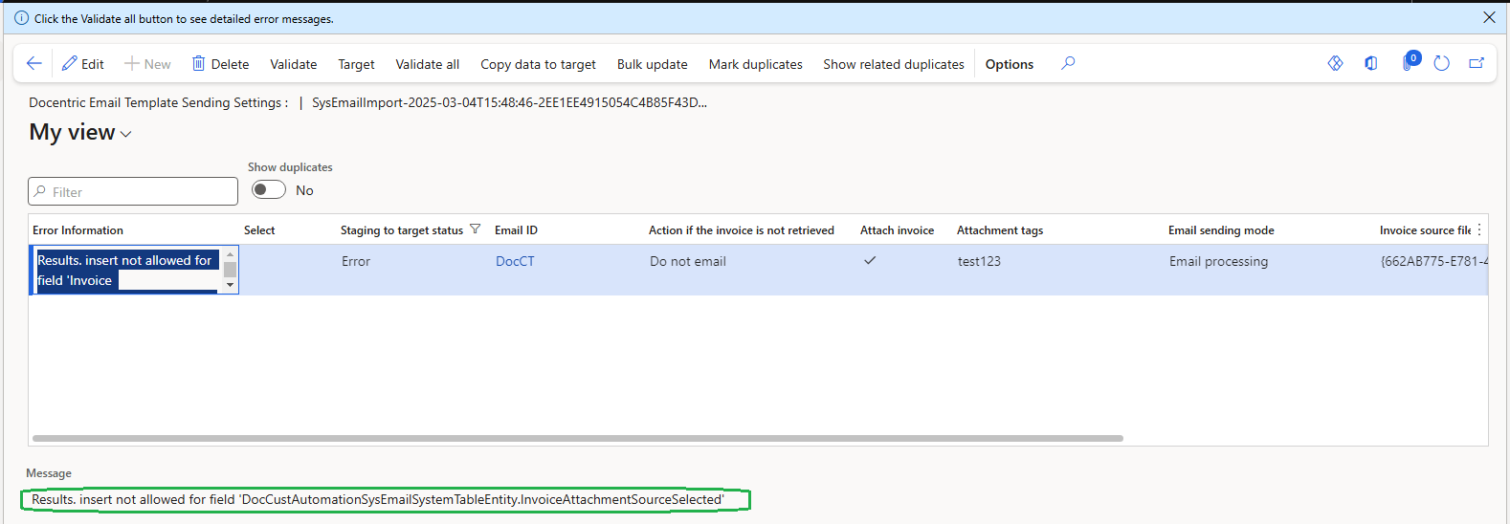Click the Open in Office icon
Viewport: 1510px width, 524px height.
point(1371,63)
